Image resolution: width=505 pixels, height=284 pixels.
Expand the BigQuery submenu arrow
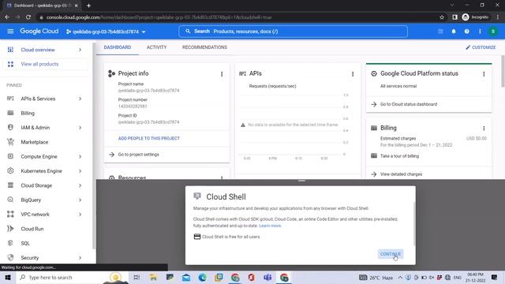[80, 200]
